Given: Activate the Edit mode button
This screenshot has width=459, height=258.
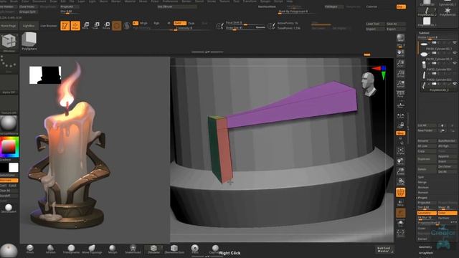Looking at the screenshot, I should coord(65,26).
